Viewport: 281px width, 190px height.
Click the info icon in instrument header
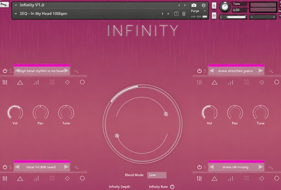(204, 5)
